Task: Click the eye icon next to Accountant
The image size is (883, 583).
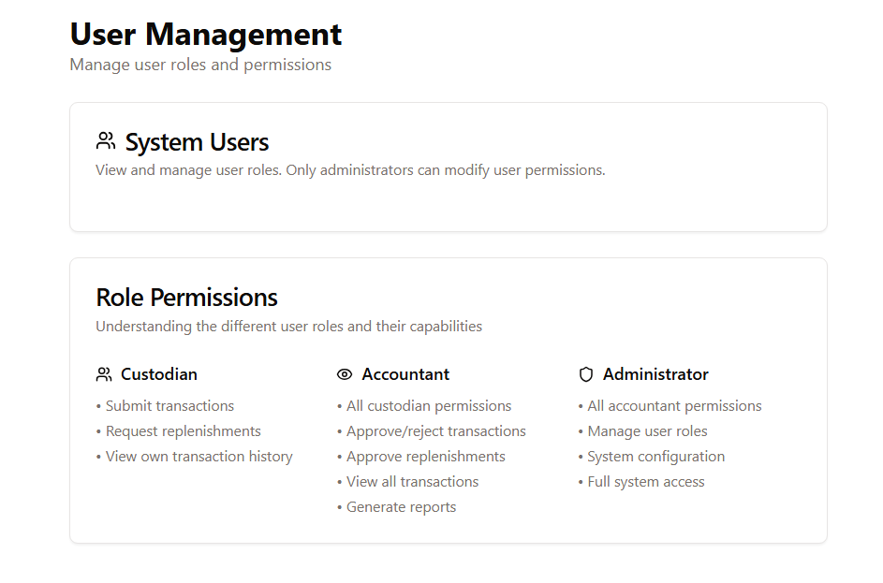Action: (x=345, y=374)
